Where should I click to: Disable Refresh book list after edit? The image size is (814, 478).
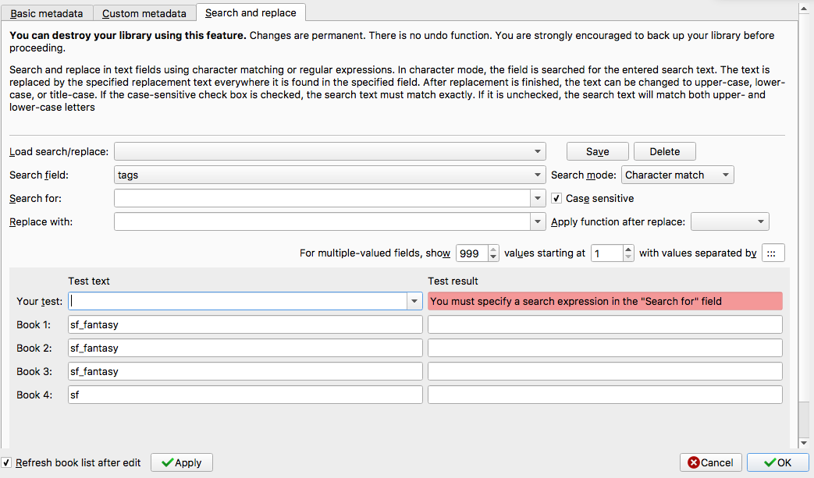pyautogui.click(x=6, y=462)
